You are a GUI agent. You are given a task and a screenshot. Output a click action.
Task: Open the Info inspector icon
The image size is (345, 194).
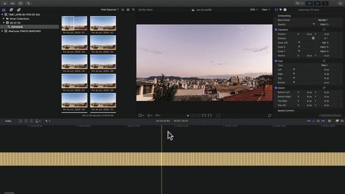(285, 10)
